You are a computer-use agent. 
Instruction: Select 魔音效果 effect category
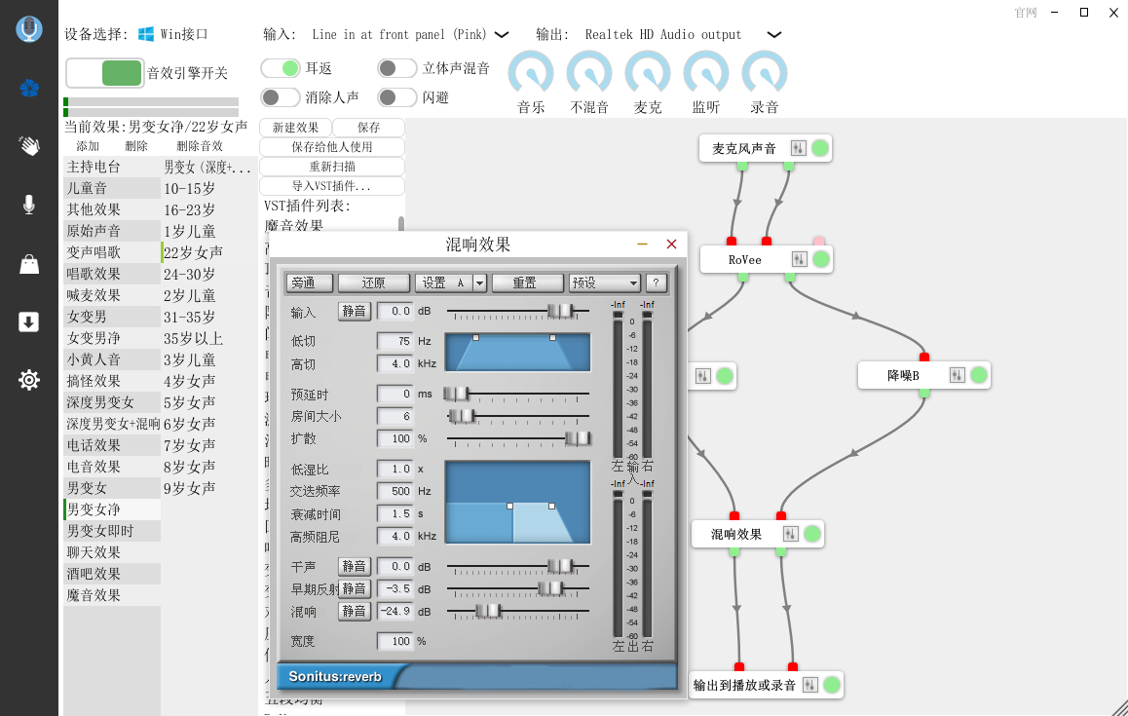pos(112,596)
